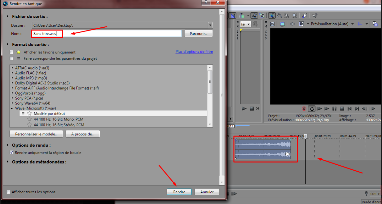The height and width of the screenshot is (204, 382).
Task: Uncheck Rendre uniquement la région de boucle
Action: (x=12, y=153)
